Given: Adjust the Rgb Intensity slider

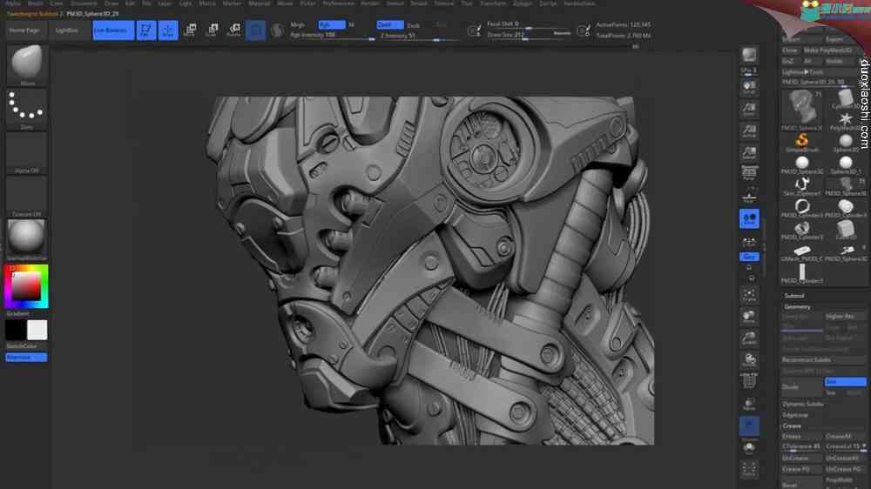Looking at the screenshot, I should [x=332, y=36].
